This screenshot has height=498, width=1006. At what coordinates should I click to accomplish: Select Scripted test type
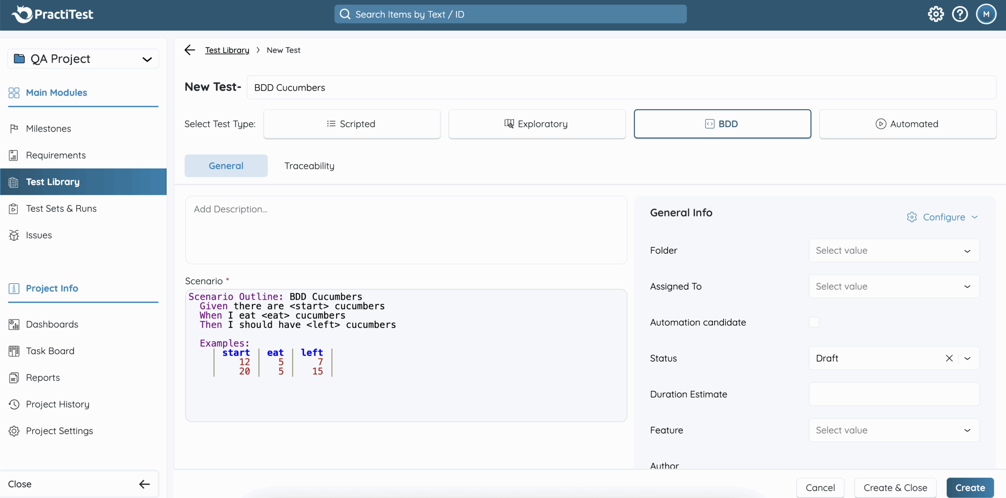click(352, 124)
